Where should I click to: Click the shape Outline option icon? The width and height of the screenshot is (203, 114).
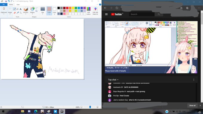point(36,8)
